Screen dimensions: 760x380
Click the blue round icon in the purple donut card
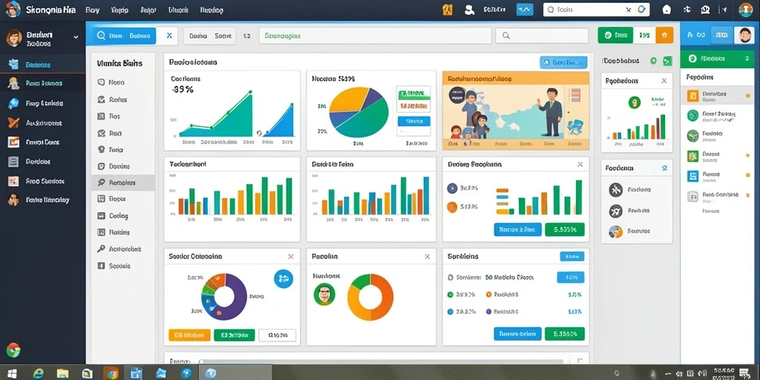click(283, 279)
